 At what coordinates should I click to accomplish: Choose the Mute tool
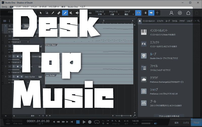(x=71, y=13)
